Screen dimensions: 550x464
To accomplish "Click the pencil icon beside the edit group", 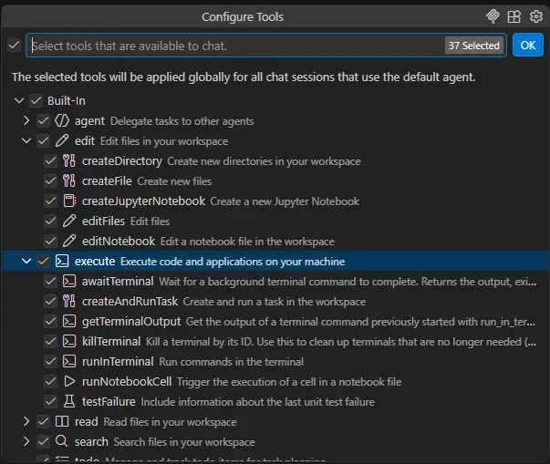I will [x=62, y=141].
